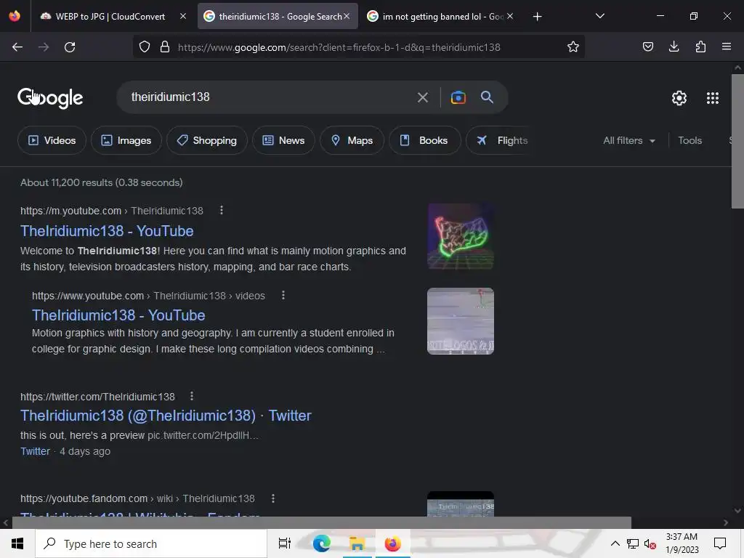Open the Firefox hamburger menu

click(727, 46)
